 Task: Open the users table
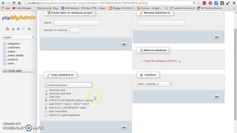click(11, 64)
